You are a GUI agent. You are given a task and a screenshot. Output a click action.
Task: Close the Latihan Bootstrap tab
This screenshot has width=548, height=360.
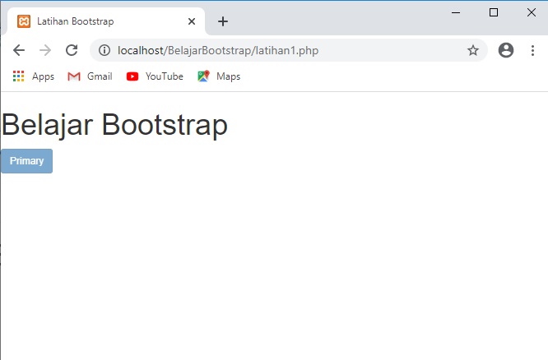[x=192, y=21]
